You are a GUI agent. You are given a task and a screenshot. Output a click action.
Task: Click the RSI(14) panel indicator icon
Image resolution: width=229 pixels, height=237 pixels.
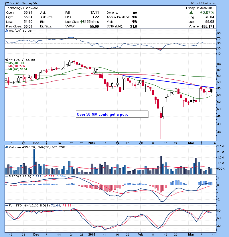click(7, 31)
